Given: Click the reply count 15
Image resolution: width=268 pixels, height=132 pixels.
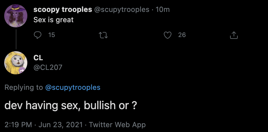Looking at the screenshot, I should click(x=51, y=35).
